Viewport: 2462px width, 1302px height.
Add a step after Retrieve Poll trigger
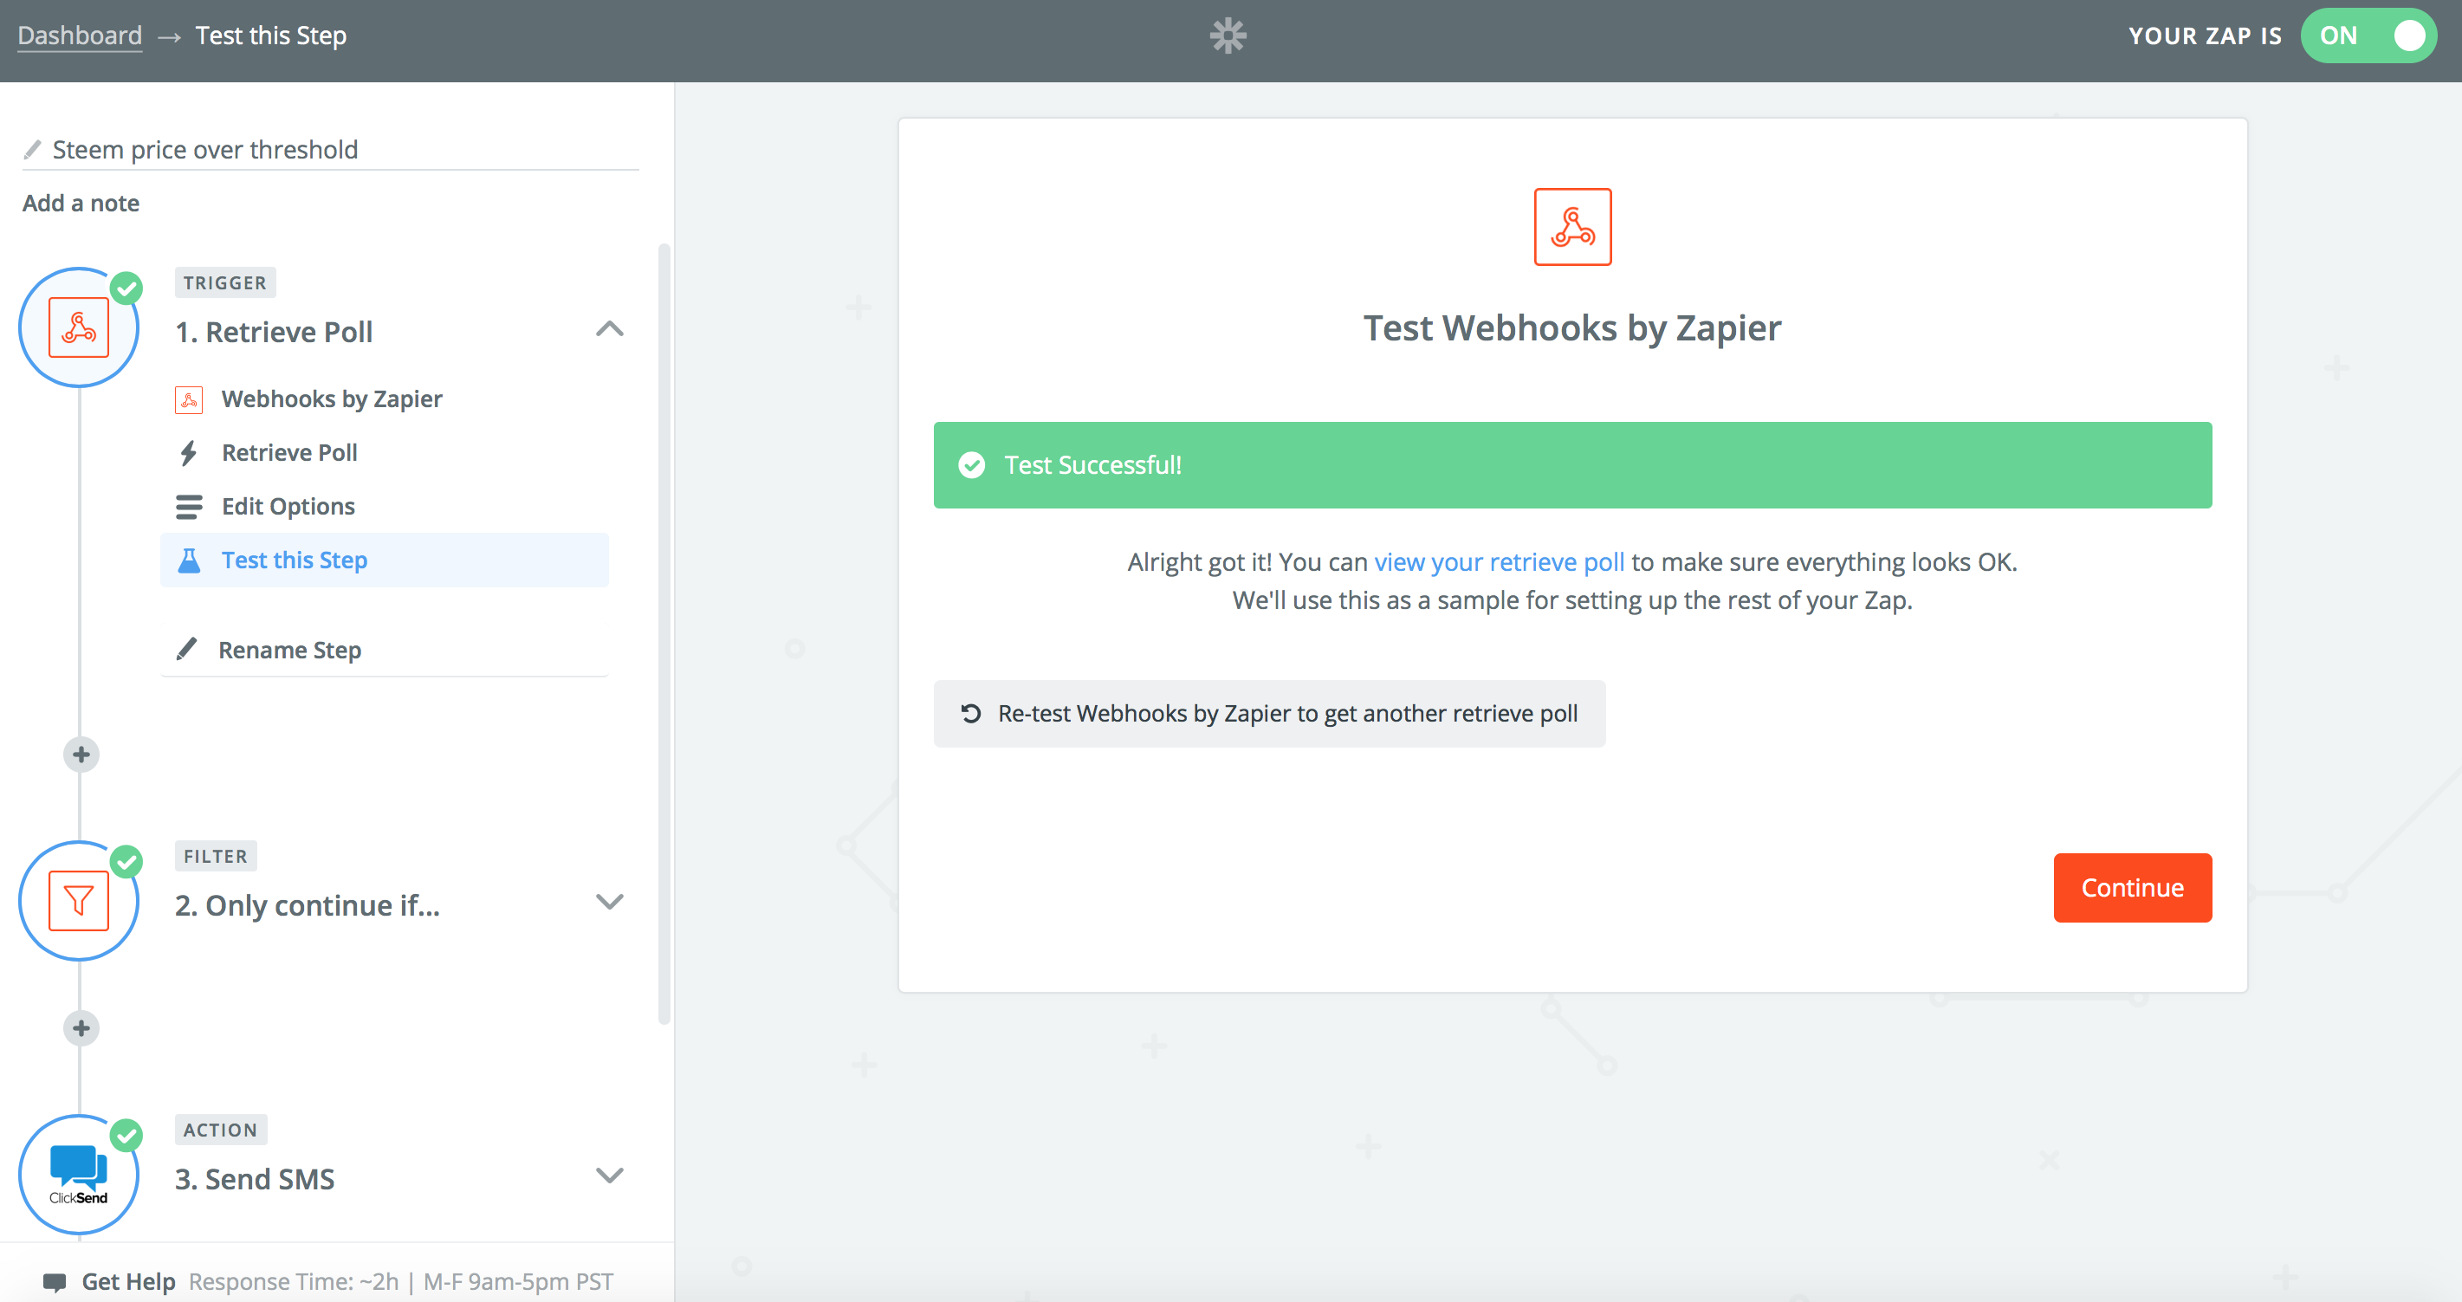[x=81, y=755]
